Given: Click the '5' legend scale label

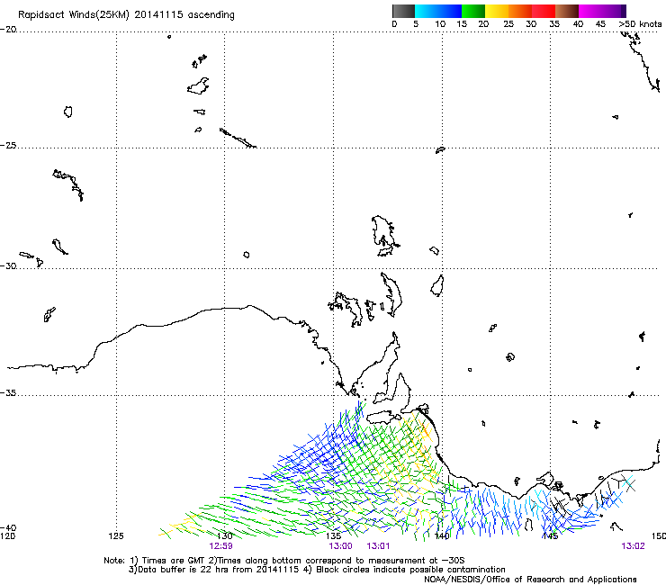Looking at the screenshot, I should (x=416, y=24).
